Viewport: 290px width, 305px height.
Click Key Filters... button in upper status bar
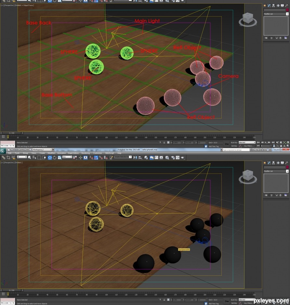click(x=249, y=146)
